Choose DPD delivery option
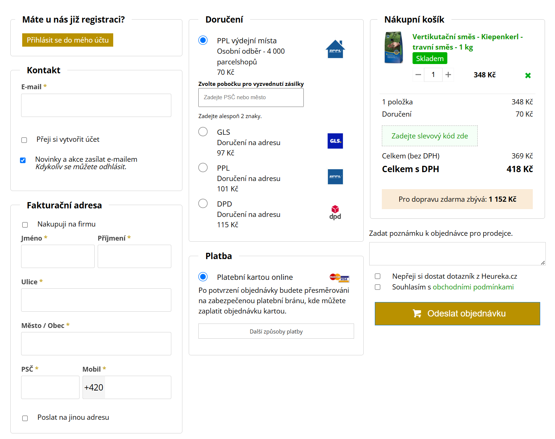555x439 pixels. (203, 204)
